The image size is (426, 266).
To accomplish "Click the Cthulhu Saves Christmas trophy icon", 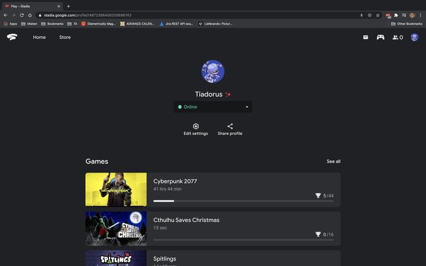I will pos(318,234).
